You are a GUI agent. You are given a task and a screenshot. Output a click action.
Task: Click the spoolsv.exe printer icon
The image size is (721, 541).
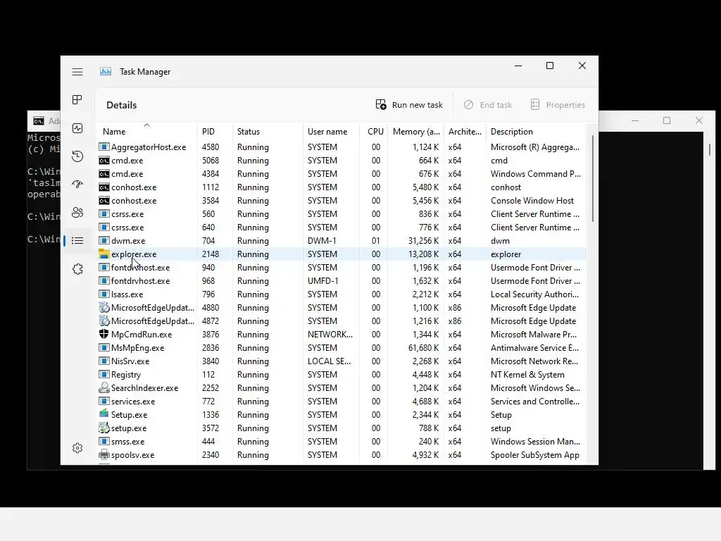104,455
